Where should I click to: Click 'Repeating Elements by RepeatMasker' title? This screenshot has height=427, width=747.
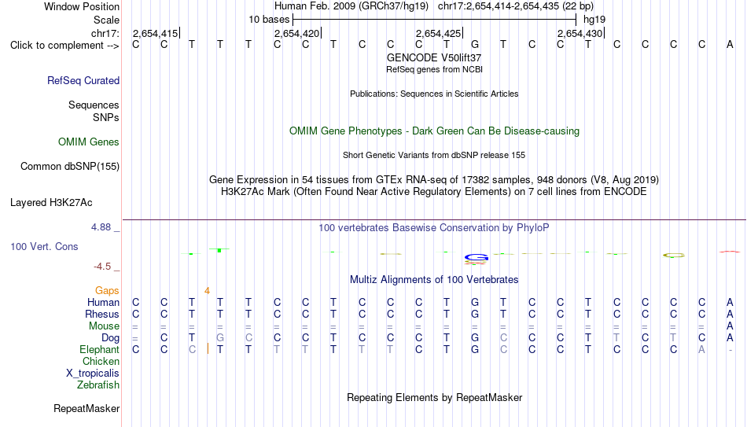pyautogui.click(x=434, y=397)
